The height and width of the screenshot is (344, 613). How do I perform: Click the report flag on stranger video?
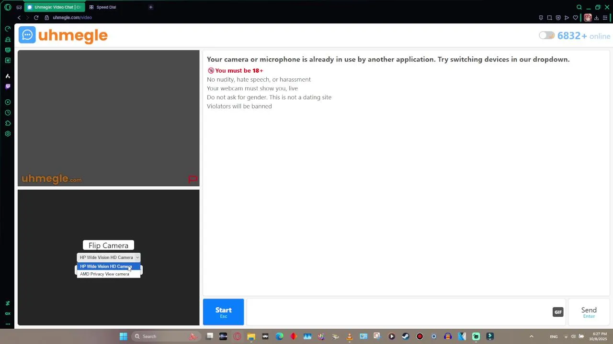click(x=193, y=179)
